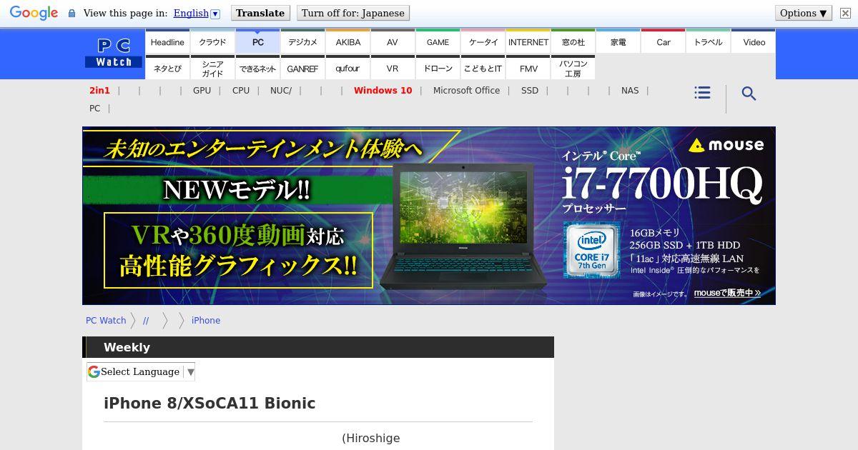Close the Google Translate bar
The image size is (858, 450).
click(845, 13)
